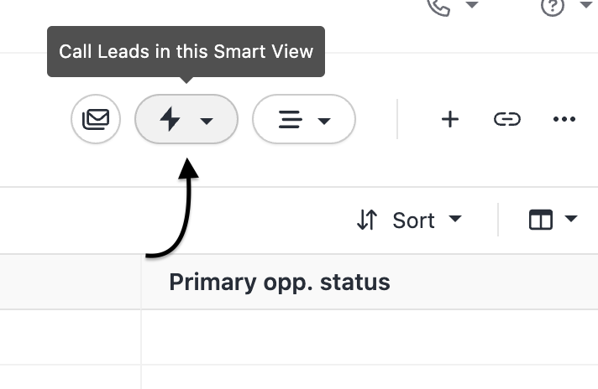The image size is (598, 389).
Task: Open the lightning bolt button's dropdown caret
Action: coord(207,121)
